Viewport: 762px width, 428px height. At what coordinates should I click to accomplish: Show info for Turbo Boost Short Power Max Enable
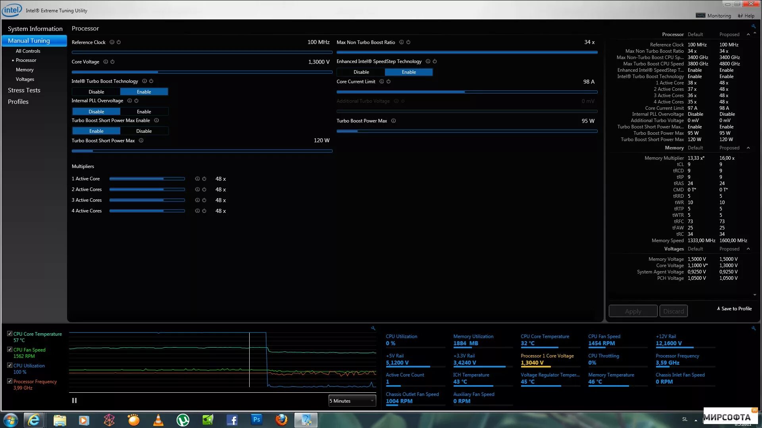coord(156,120)
